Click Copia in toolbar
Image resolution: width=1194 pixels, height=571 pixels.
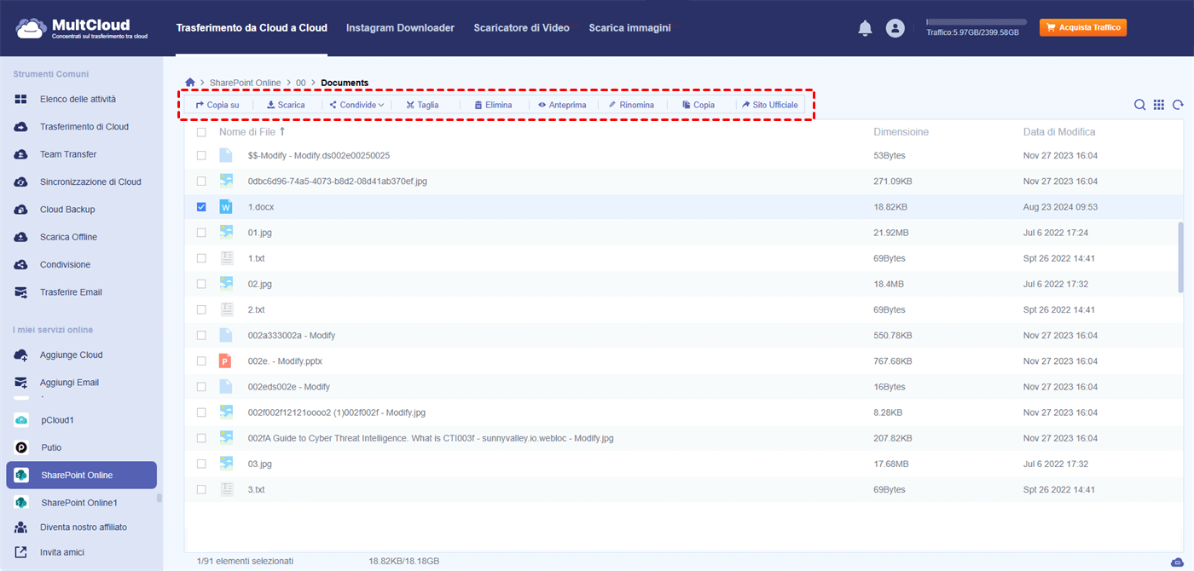pyautogui.click(x=698, y=105)
